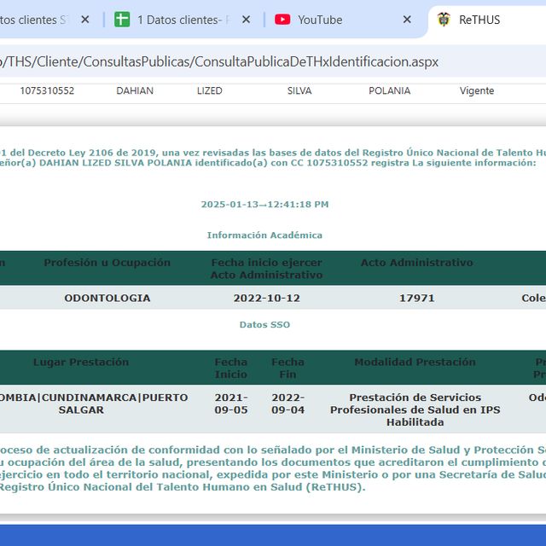The image size is (546, 546).
Task: Click the Decreto Ley 2106 de 2019 notice text
Action: [273, 158]
